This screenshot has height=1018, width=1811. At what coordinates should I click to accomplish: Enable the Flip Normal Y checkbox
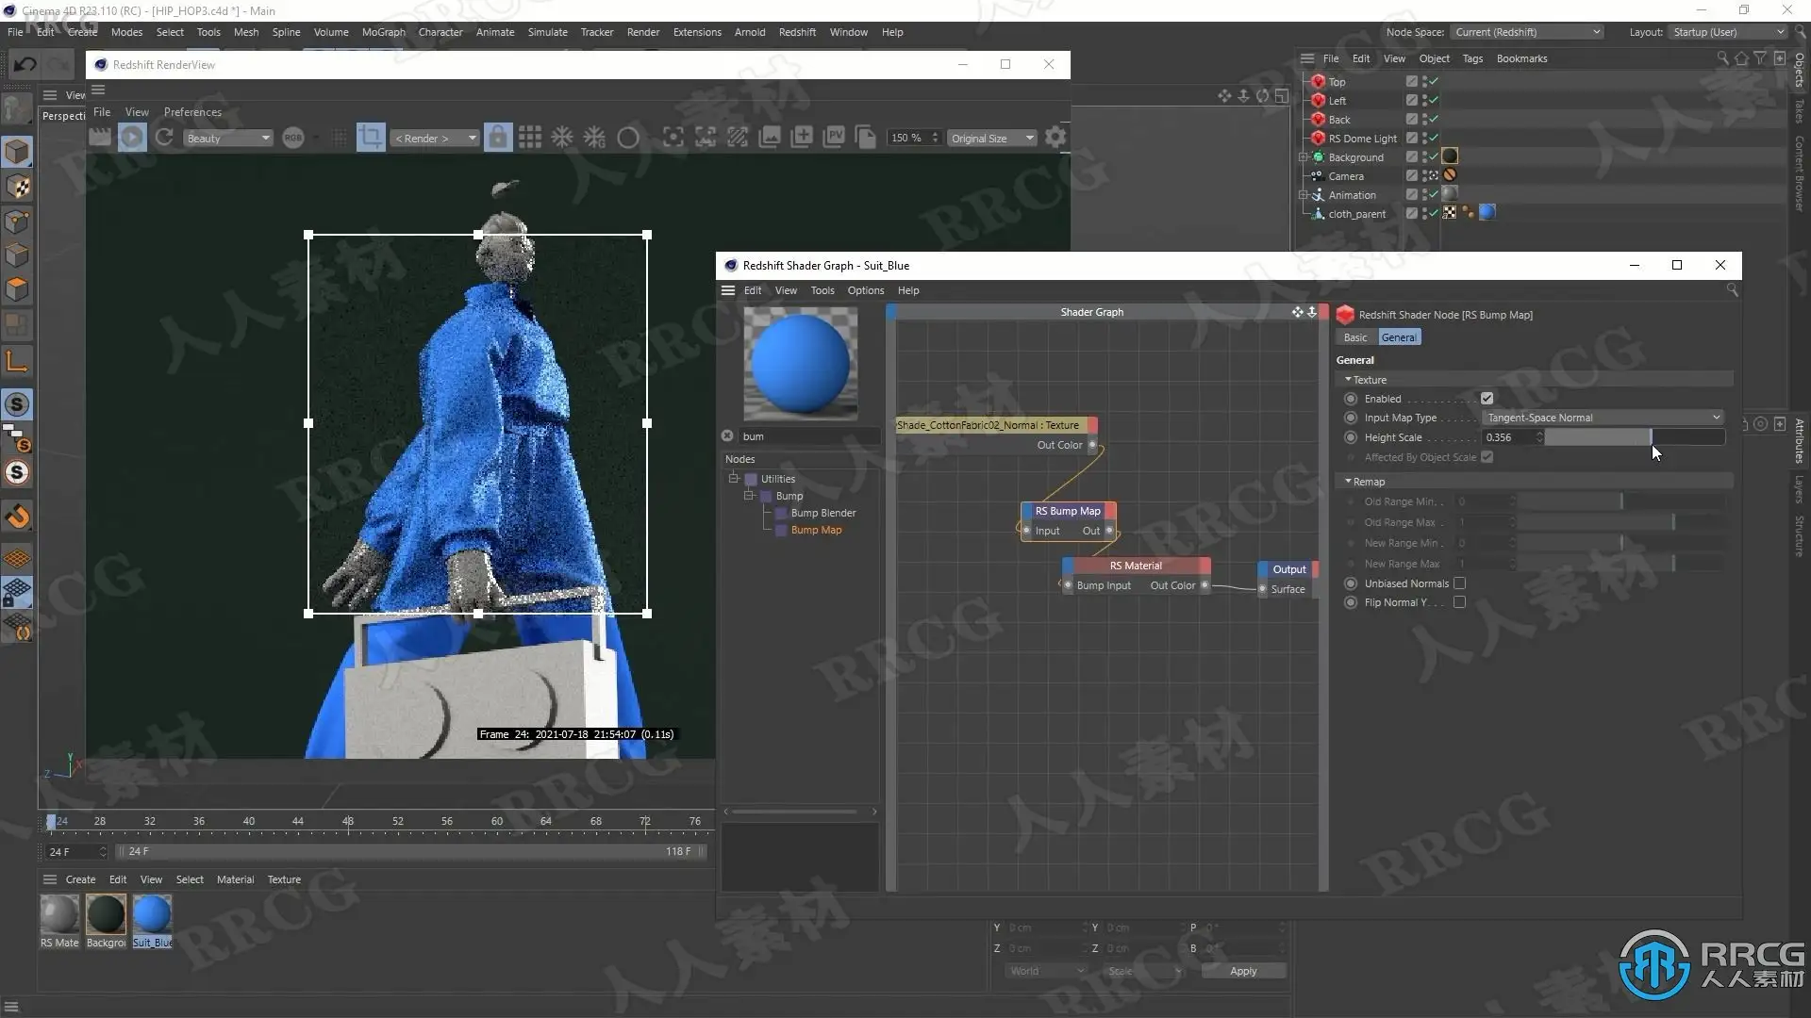coord(1459,602)
